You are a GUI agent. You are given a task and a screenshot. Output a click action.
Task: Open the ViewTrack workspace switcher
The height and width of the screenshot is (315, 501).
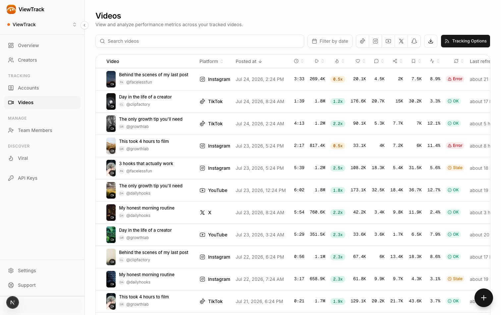pos(42,25)
